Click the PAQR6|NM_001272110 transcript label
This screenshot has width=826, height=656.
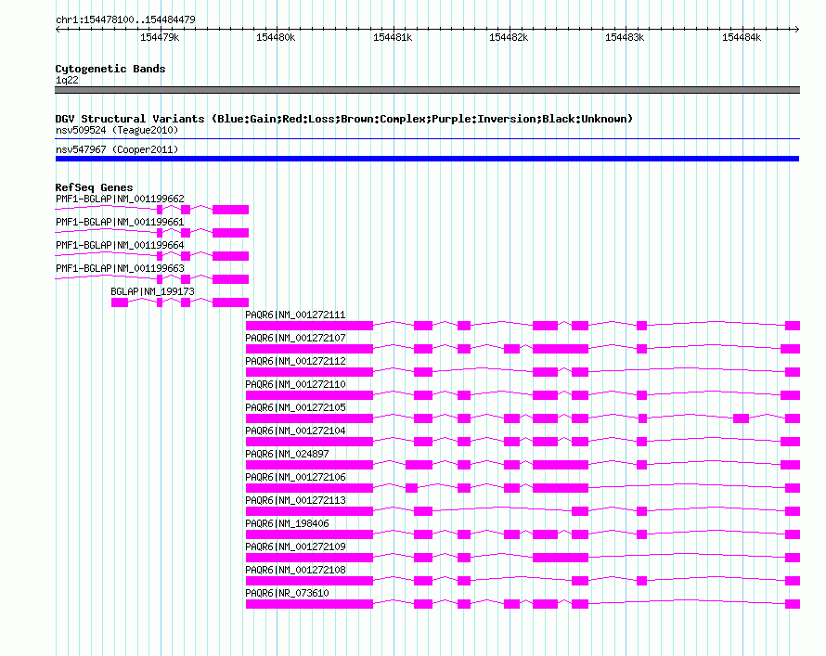[295, 384]
